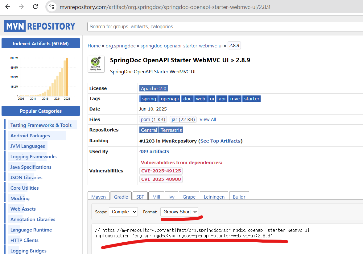Screen dimensions: 363x254
Task: Open Logging Frameworks category
Action: 33,156
